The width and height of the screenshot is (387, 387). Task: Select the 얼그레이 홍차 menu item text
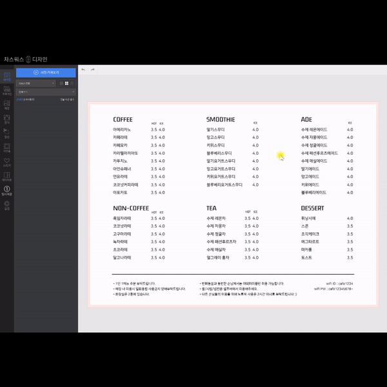click(218, 257)
